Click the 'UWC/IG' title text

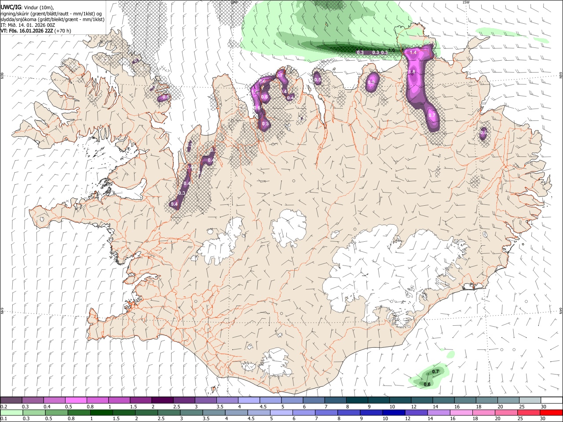(10, 7)
